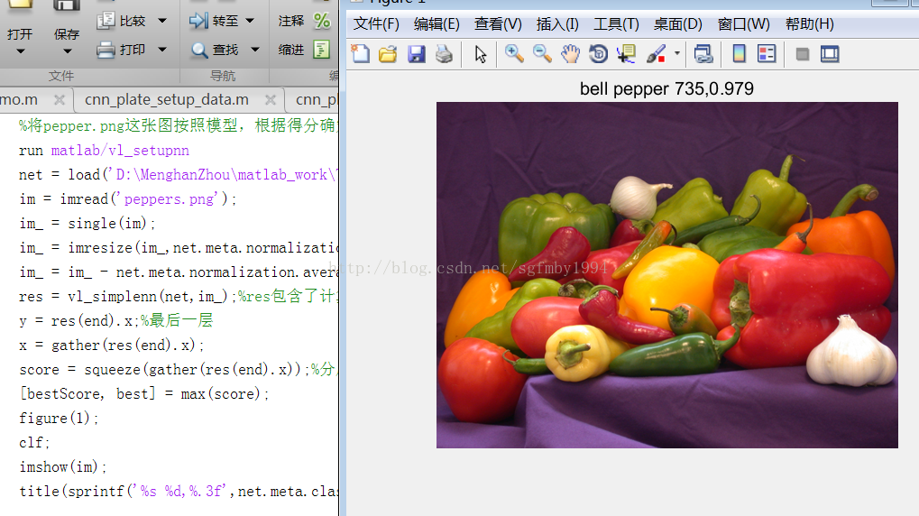Click code line x = gather(res(end).x);

coord(111,346)
